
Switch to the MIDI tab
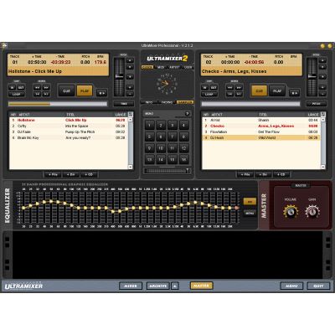tap(161, 67)
